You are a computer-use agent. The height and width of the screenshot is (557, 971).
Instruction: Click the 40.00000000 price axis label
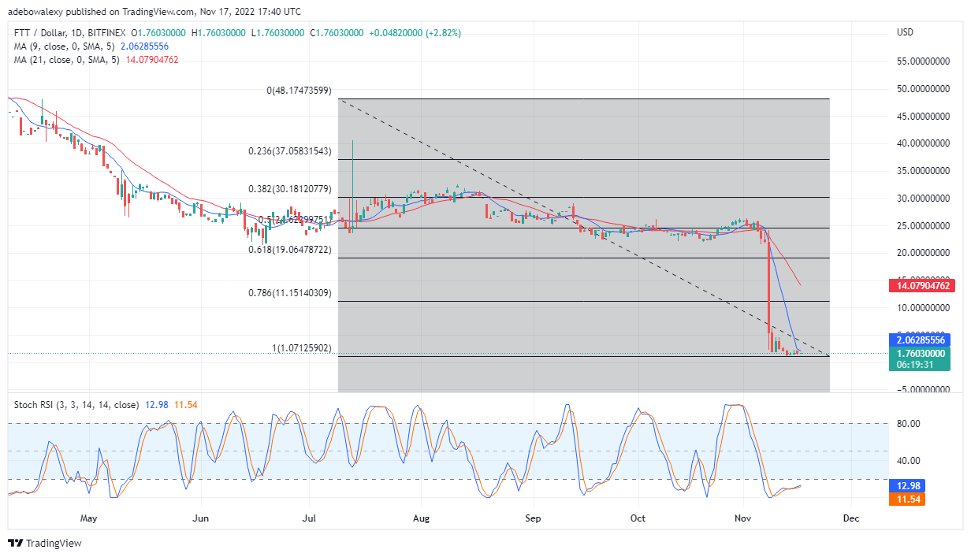[x=924, y=143]
